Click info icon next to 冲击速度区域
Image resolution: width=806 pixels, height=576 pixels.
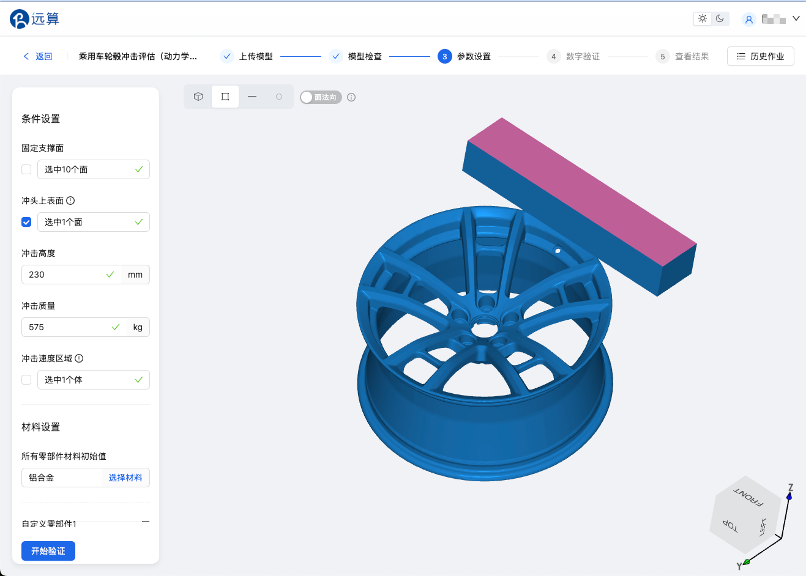pos(79,358)
